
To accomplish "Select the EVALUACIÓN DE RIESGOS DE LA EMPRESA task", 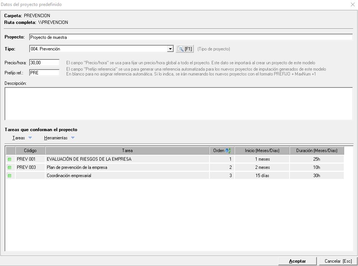I will 89,159.
